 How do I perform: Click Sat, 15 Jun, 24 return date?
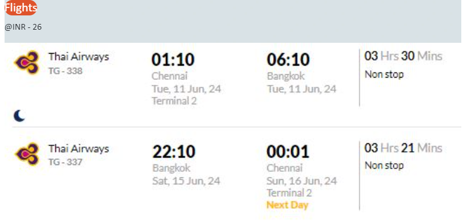pyautogui.click(x=186, y=181)
